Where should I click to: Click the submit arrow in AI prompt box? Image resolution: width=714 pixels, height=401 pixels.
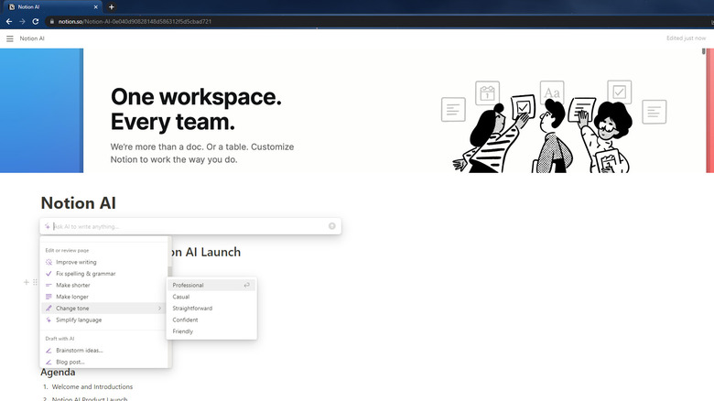[332, 226]
